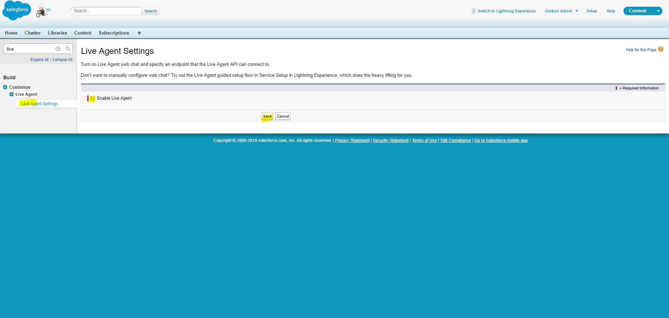Click the Lightning bolt icon in header
Viewport: 669px width, 318px height.
click(x=473, y=11)
